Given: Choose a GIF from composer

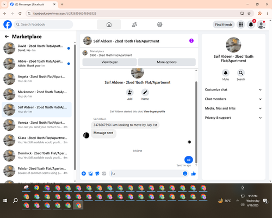Looking at the screenshot, I should (x=104, y=173).
